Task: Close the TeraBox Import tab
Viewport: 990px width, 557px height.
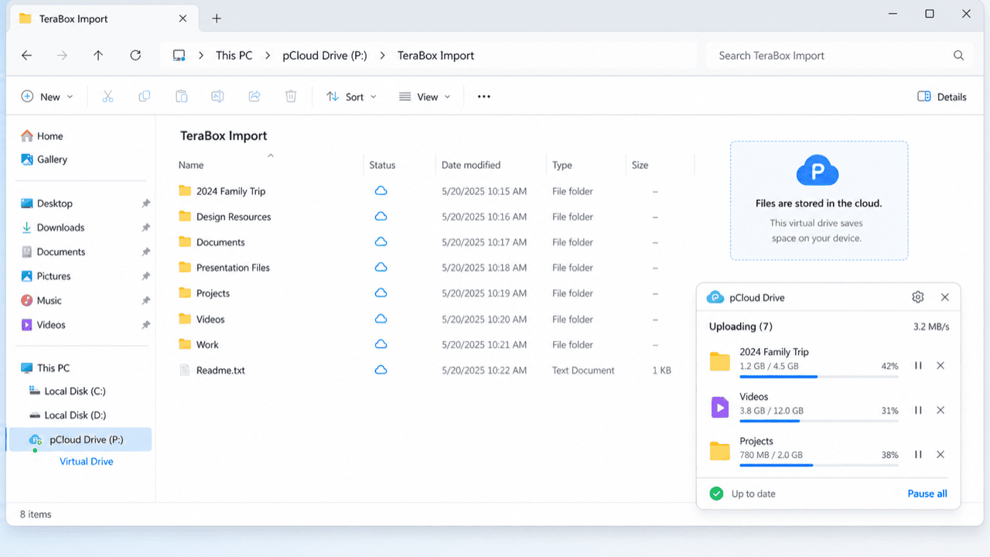Action: [x=183, y=18]
